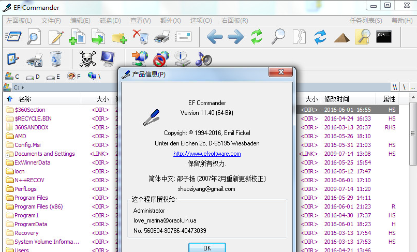Open the 任务列表(S) menu
417x252 pixels.
pyautogui.click(x=366, y=21)
